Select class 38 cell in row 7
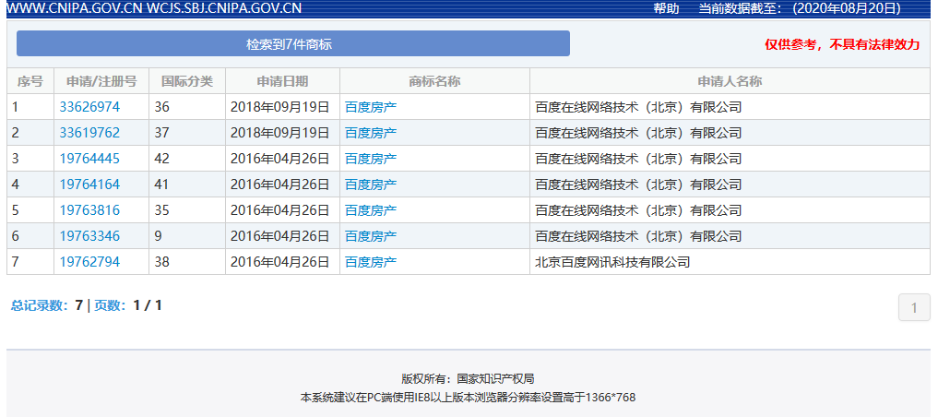 coord(187,261)
